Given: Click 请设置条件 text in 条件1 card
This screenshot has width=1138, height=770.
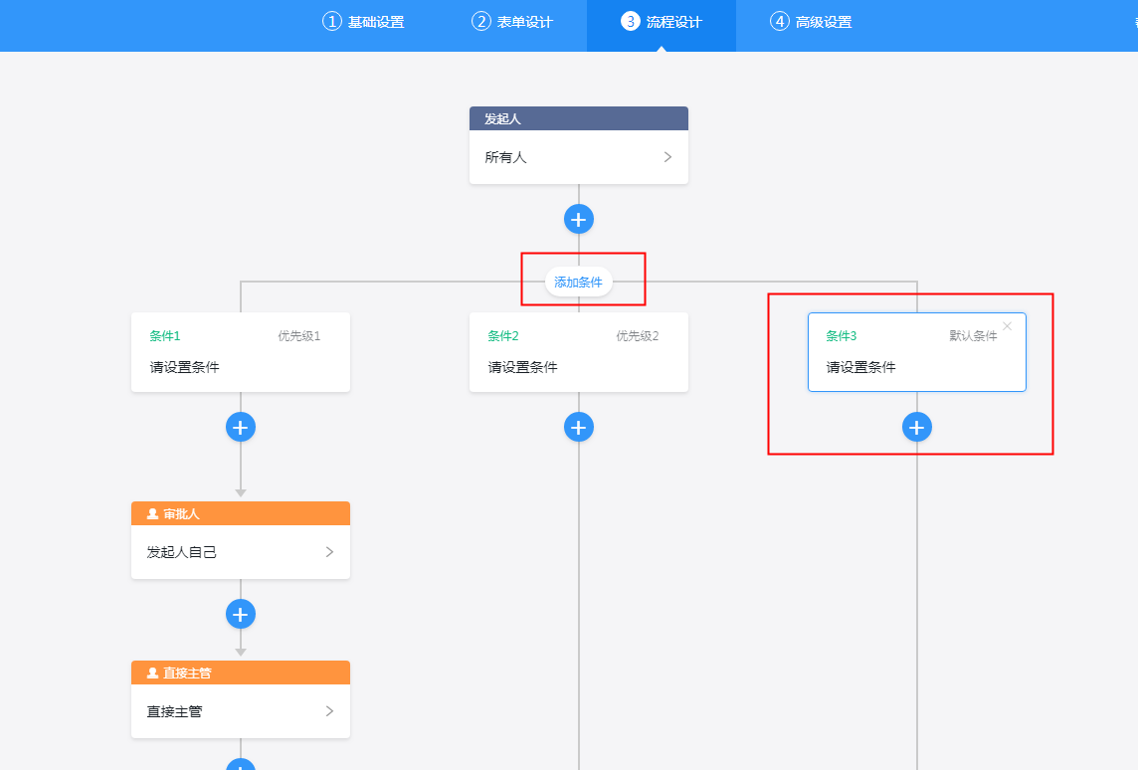Looking at the screenshot, I should [x=184, y=367].
